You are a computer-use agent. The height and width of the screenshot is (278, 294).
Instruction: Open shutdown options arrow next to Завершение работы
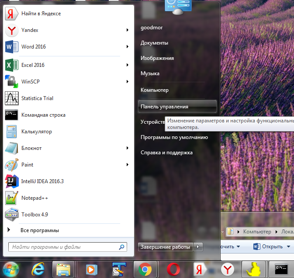coord(199,247)
